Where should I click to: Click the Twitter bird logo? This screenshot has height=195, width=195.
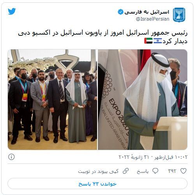pos(12,11)
